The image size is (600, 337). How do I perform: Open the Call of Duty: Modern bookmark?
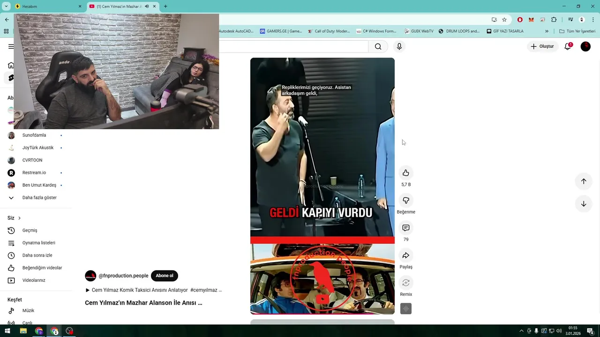click(329, 31)
